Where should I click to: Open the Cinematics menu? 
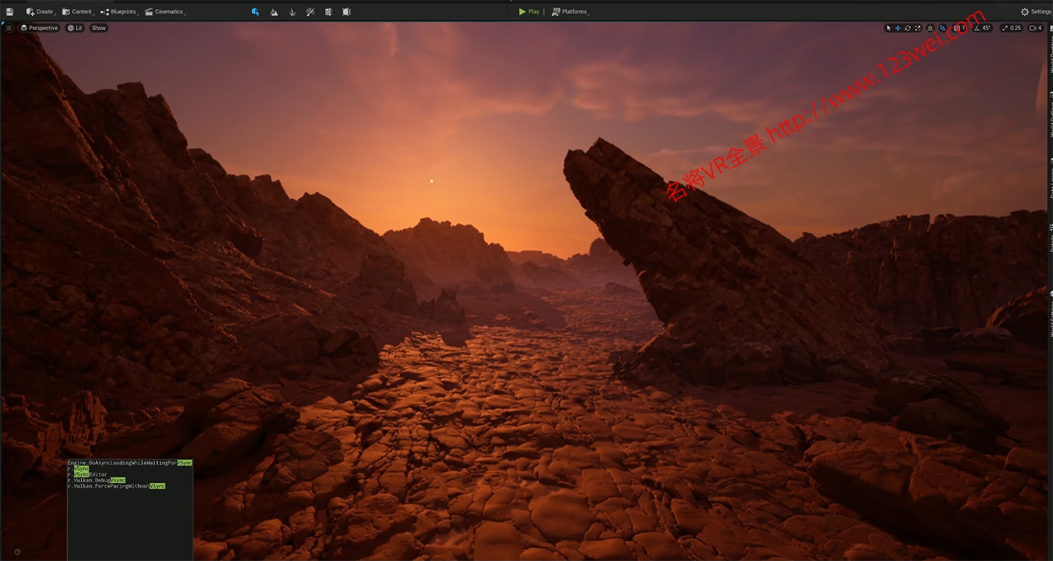[x=165, y=11]
